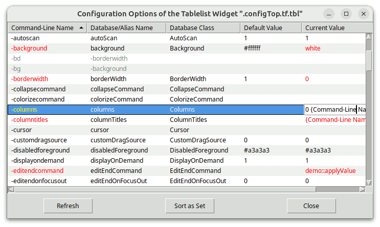Click the white current value of -background
Screen dimensions: 380x227
coord(312,48)
